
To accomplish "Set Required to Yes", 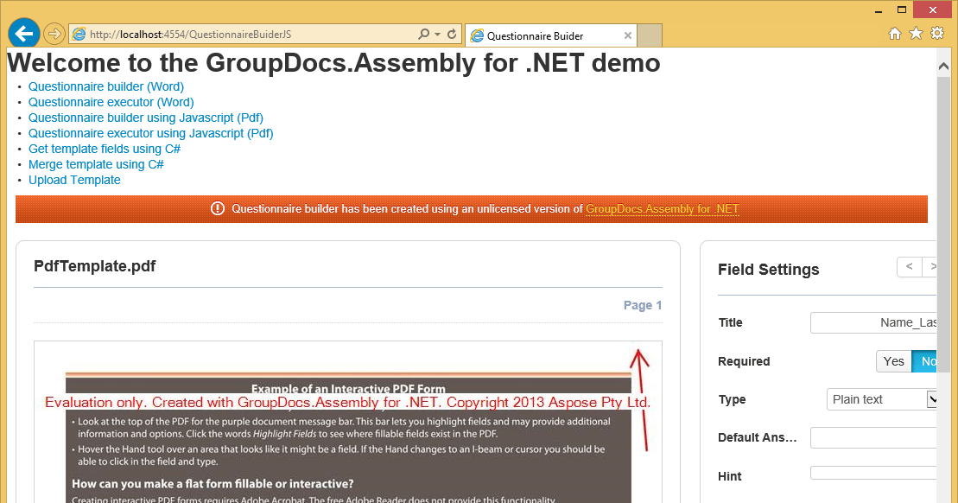I will [x=894, y=360].
